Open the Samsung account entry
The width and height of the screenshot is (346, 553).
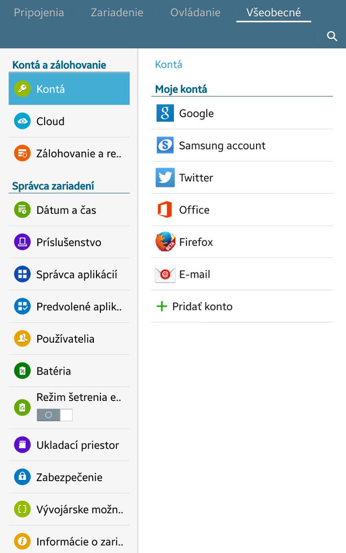click(213, 145)
